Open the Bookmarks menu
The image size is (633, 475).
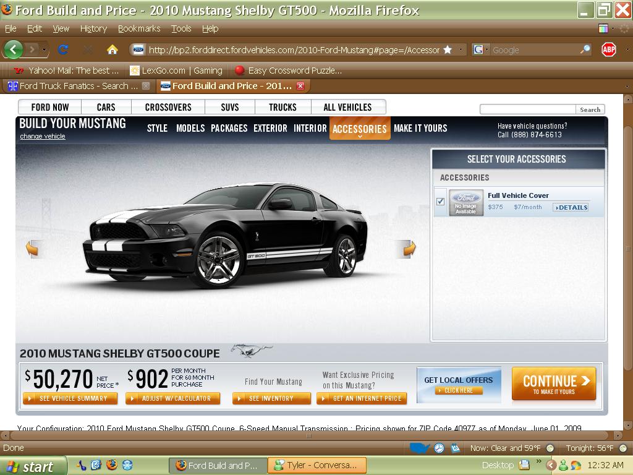point(139,28)
